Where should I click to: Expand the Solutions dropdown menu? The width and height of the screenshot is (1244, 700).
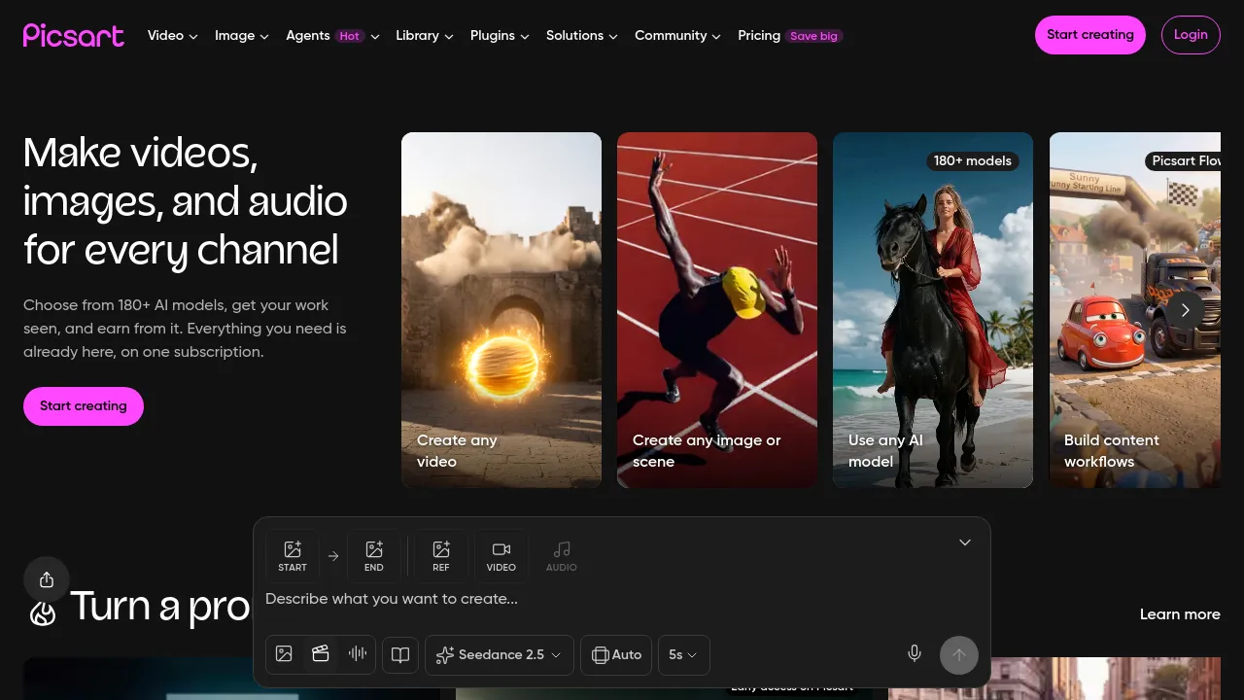click(x=582, y=36)
